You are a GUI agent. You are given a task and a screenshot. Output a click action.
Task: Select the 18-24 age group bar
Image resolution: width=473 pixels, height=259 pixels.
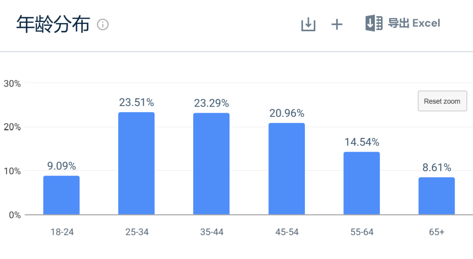coord(61,195)
